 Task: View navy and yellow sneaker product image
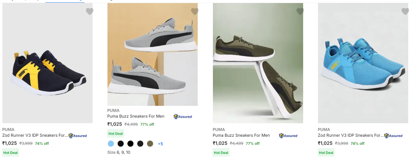(47, 68)
